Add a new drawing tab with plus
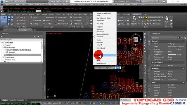The image size is (187, 105). (34, 30)
